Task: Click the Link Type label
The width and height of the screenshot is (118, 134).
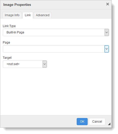Action: coord(9,26)
